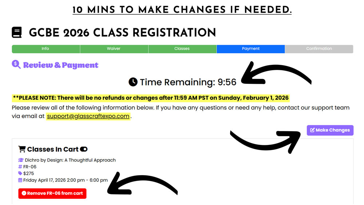Click the class title Dichro by Design
The height and width of the screenshot is (205, 364).
[x=70, y=160]
